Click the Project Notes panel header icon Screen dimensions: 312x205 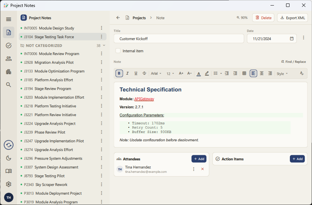(24, 18)
